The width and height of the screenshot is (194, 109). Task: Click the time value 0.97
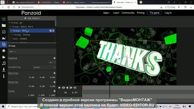[75, 92]
